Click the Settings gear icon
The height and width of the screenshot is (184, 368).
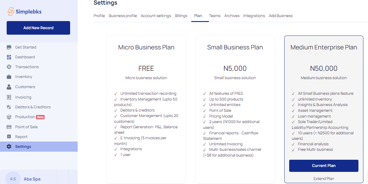pyautogui.click(x=9, y=147)
